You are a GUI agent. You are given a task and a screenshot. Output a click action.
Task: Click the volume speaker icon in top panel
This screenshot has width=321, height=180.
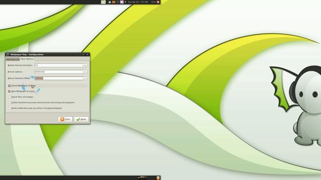[x=125, y=2]
